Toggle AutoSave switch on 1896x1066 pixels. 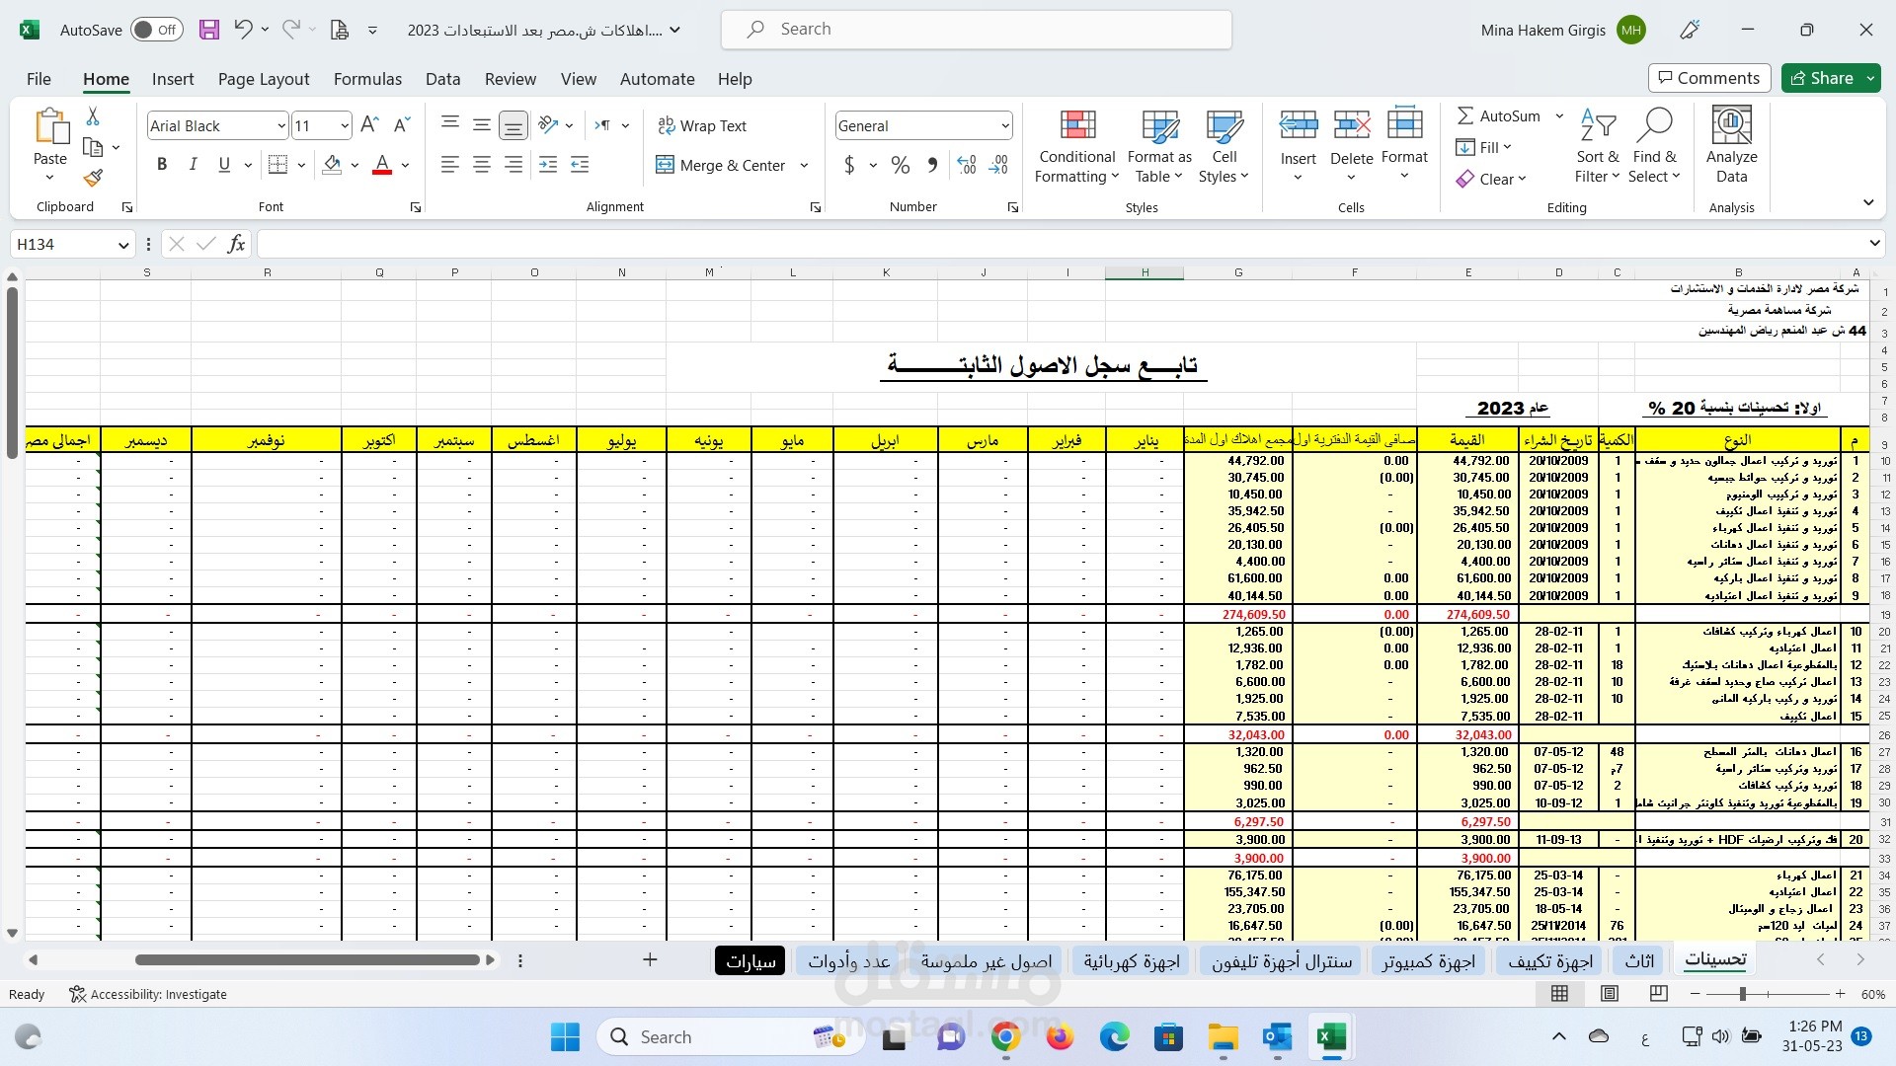click(156, 30)
